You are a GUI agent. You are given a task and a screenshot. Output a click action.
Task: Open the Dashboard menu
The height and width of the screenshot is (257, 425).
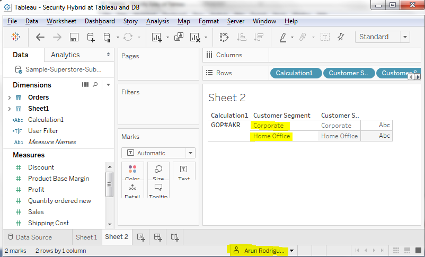100,21
